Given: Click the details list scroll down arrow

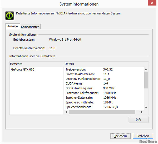Looking at the screenshot, I should (146, 107).
